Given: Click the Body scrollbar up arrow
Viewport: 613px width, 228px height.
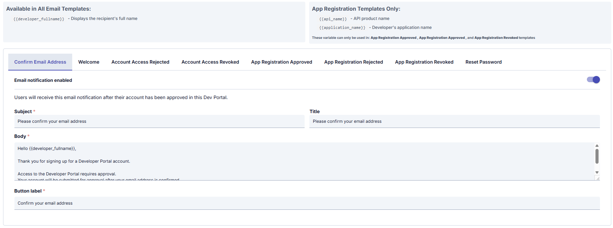Looking at the screenshot, I should [x=597, y=146].
